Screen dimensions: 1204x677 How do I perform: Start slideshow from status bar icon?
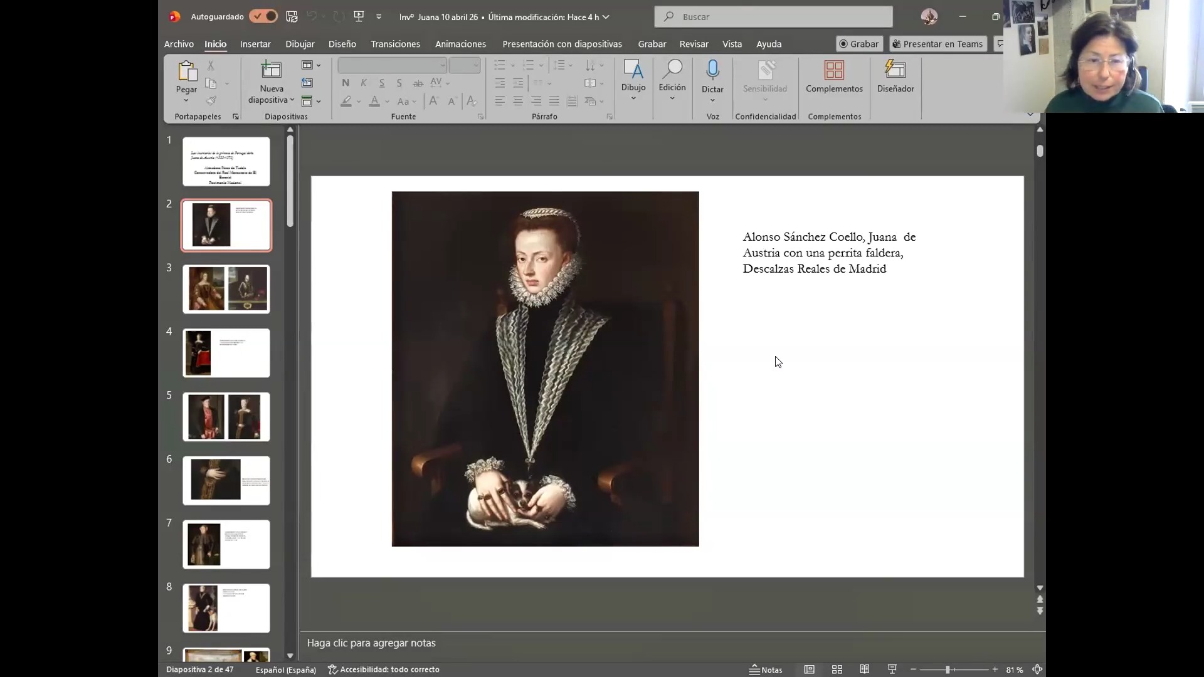click(x=892, y=669)
